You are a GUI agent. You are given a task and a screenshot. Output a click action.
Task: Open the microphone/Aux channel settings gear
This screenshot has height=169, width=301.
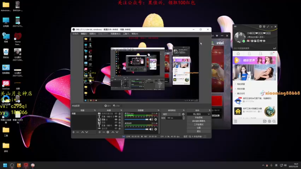coord(156,119)
